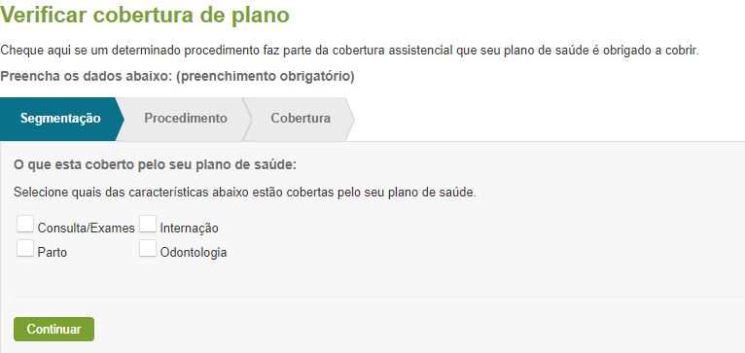Click the 'Cheque aqui se um determinado' paragraph
Screen dimensions: 745x353
coord(350,51)
